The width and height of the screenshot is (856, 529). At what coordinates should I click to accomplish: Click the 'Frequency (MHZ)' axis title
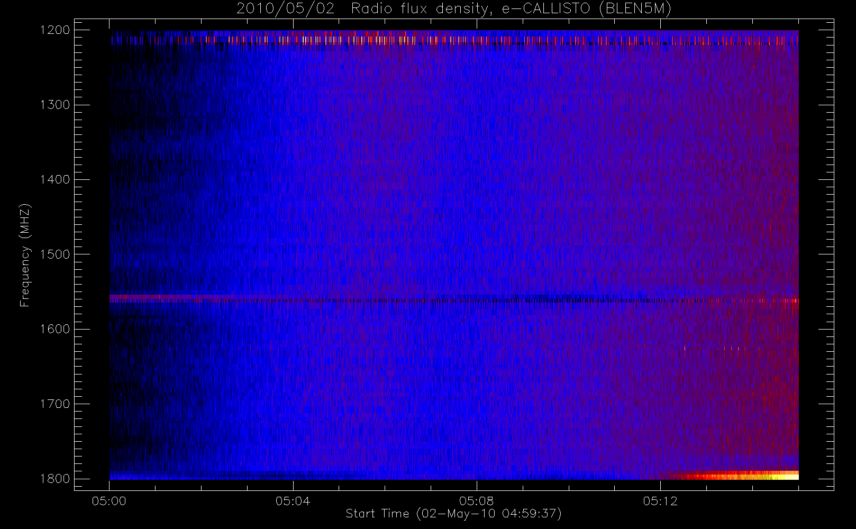pos(25,255)
